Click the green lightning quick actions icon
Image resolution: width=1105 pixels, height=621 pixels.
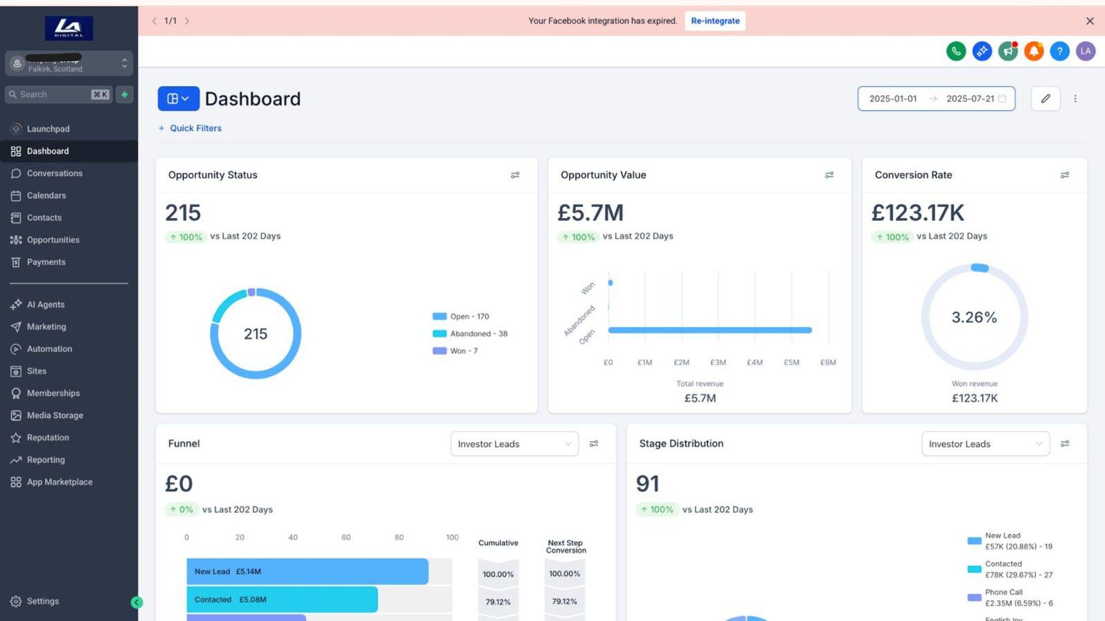(124, 95)
